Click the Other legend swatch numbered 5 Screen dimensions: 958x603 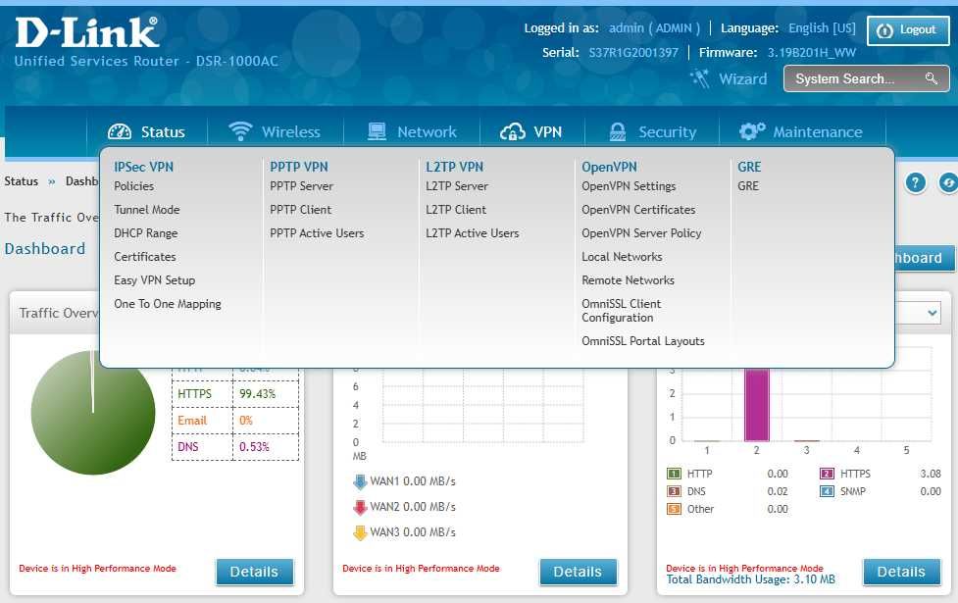[x=674, y=510]
